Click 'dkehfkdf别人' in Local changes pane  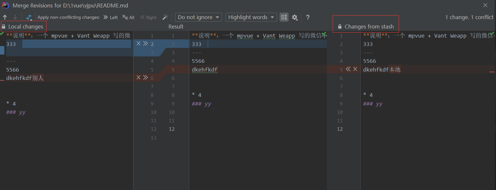25,78
